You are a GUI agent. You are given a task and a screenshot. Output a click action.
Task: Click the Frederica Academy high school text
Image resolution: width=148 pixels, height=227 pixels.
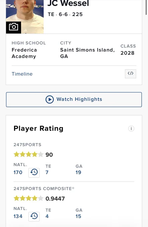tap(24, 53)
